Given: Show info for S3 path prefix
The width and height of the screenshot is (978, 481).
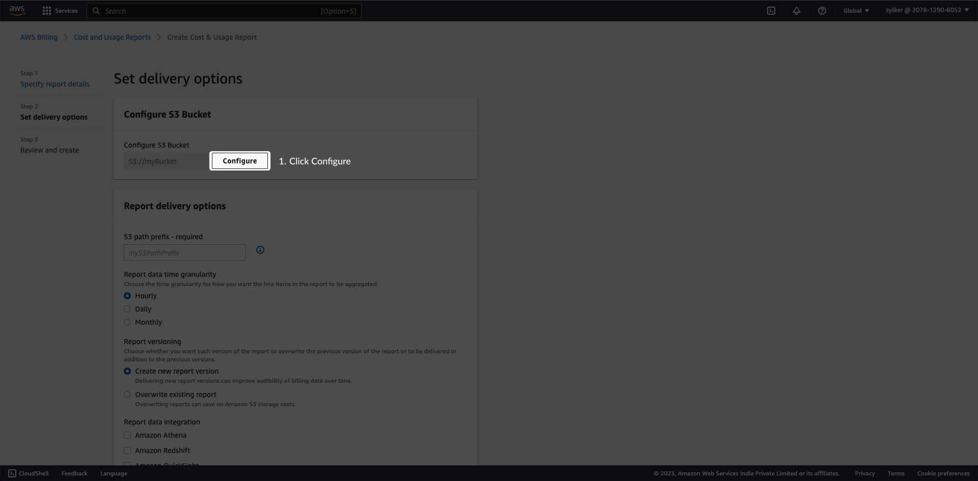Looking at the screenshot, I should point(260,250).
